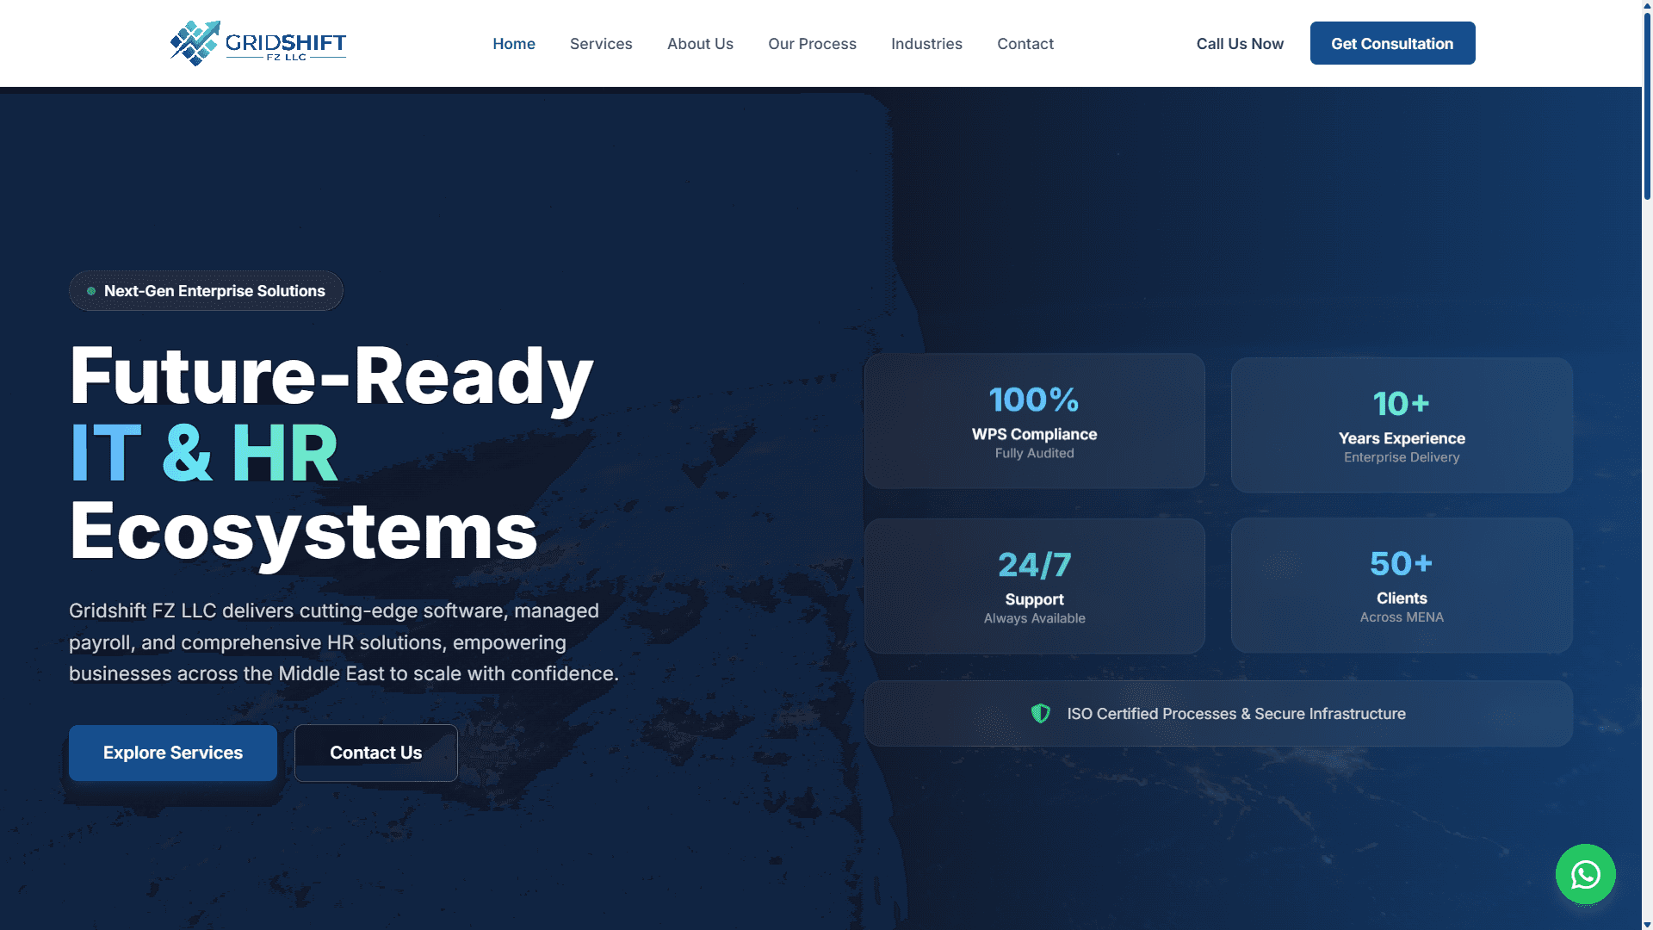This screenshot has height=930, width=1653.
Task: Click the ISO Certified Processes banner text
Action: click(1236, 714)
